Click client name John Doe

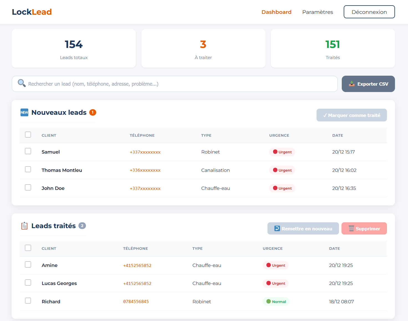(53, 188)
